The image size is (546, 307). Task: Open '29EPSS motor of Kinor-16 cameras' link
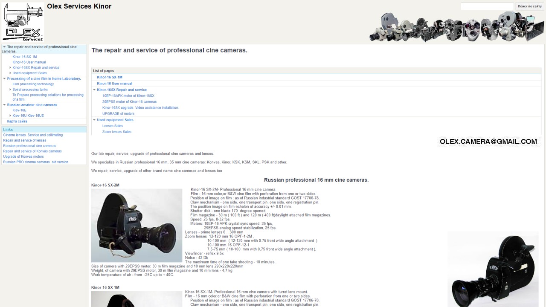(129, 102)
